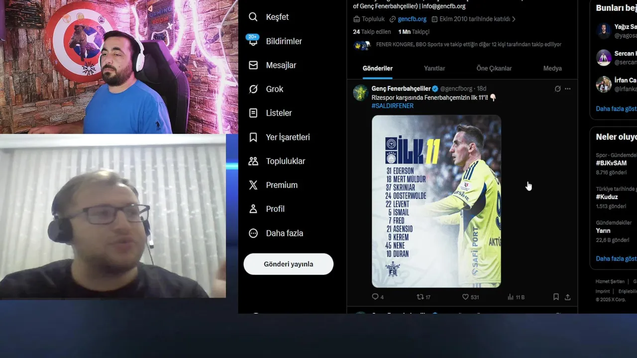Click 24 Takip edilen link
637x358 pixels.
pos(372,32)
